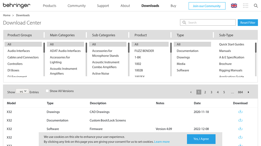Viewport: 261px width, 146px height.
Task: Click the Download Center search field
Action: click(x=210, y=22)
